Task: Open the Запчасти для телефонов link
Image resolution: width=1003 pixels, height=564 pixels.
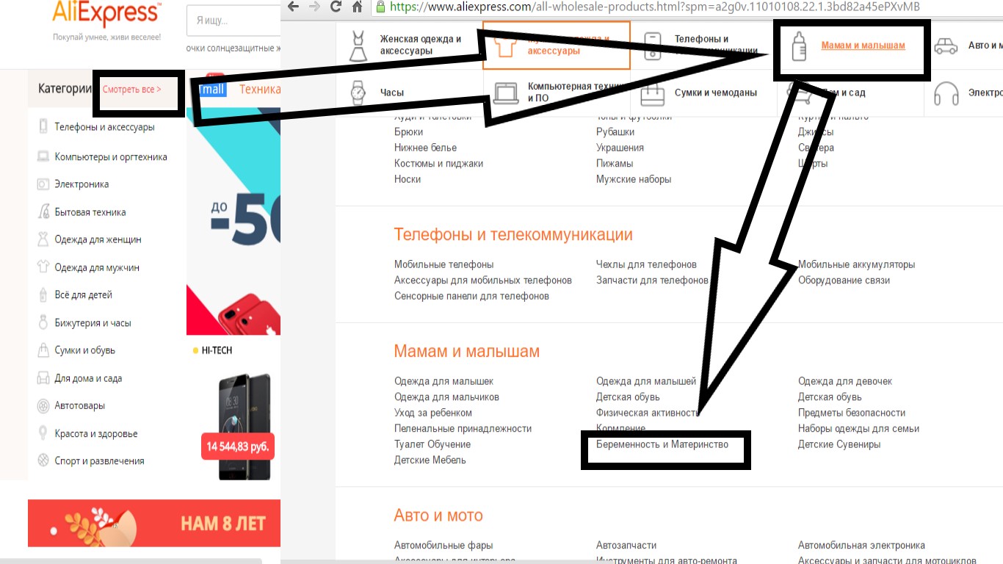Action: click(652, 281)
